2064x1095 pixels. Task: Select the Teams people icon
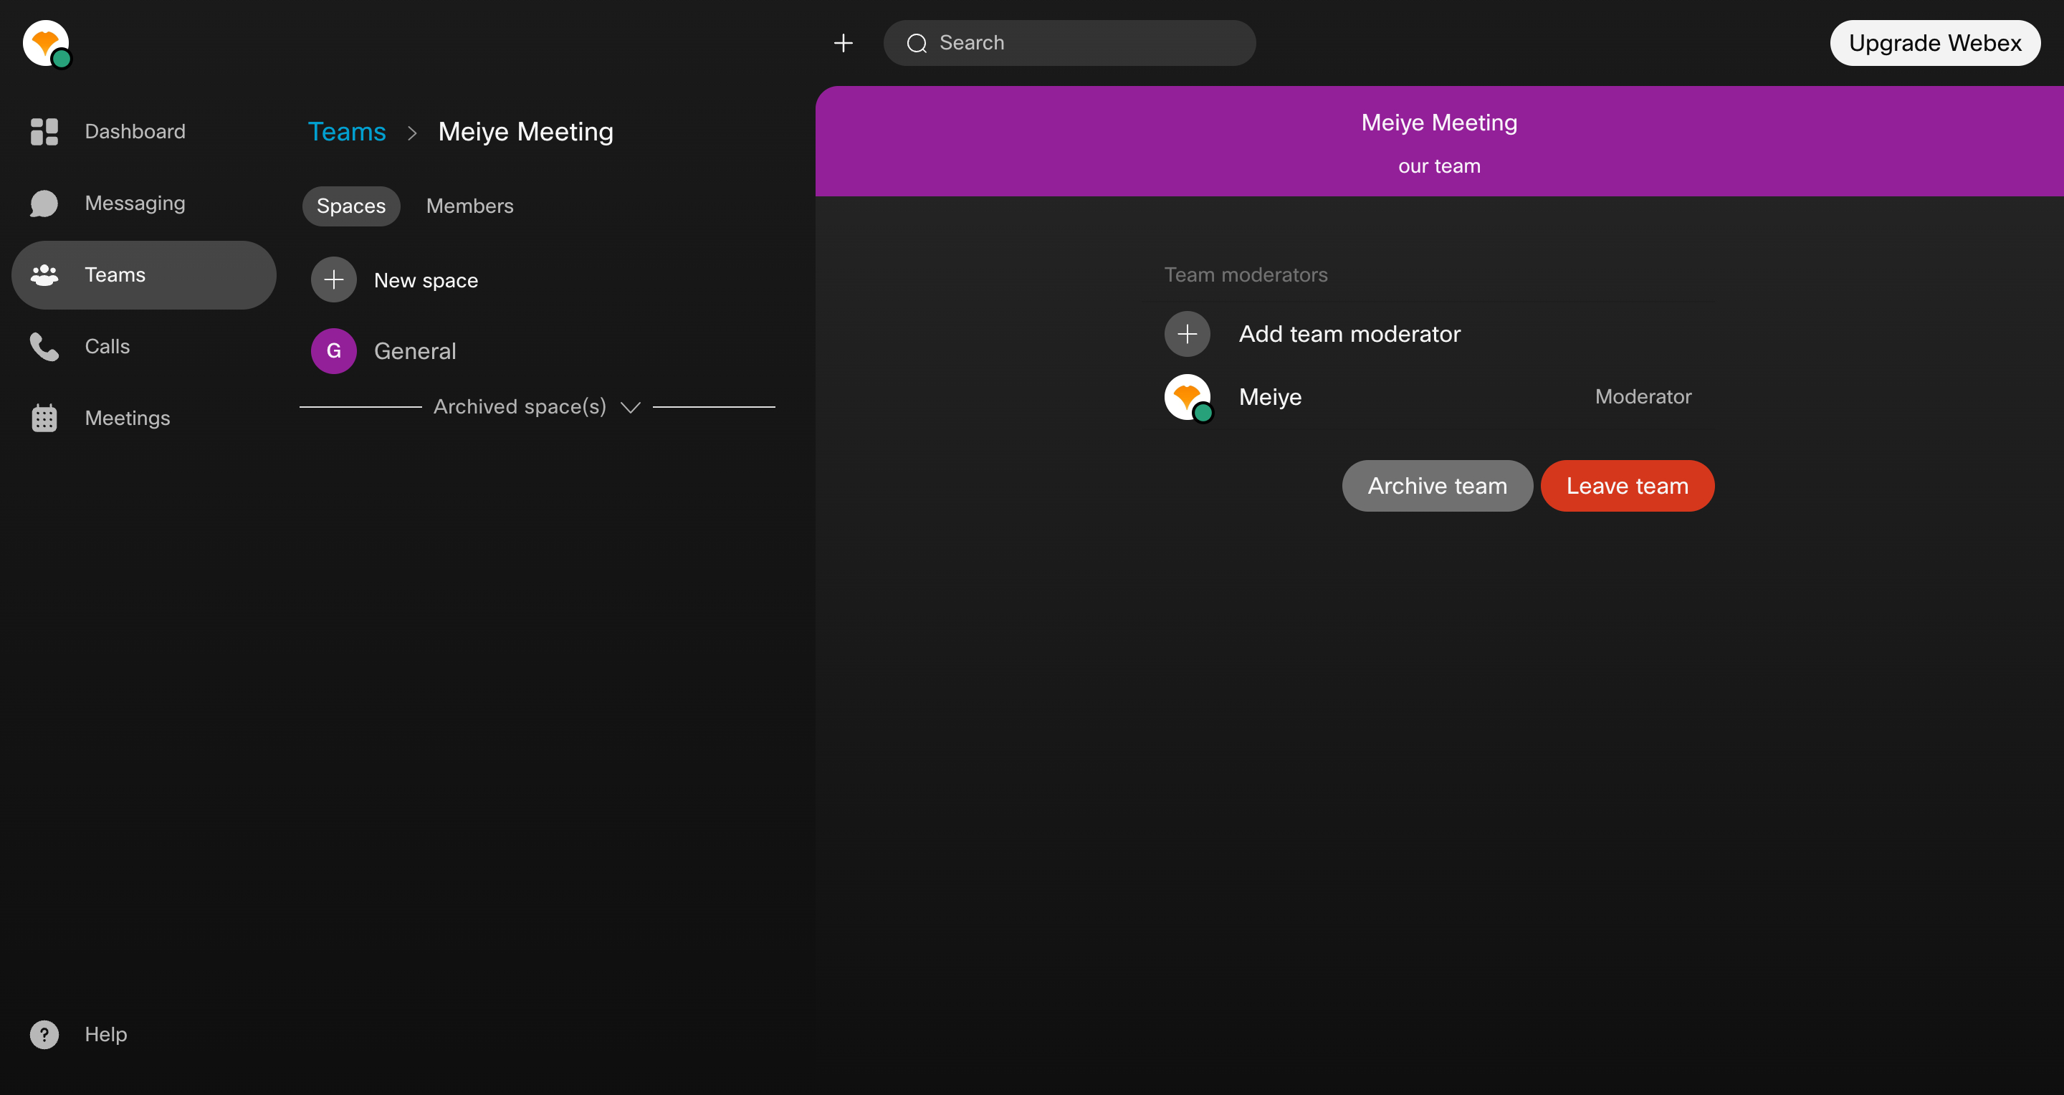click(x=44, y=274)
